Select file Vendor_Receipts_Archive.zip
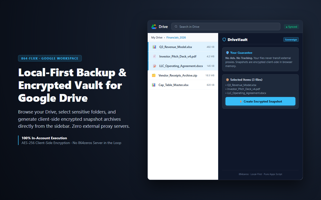This screenshot has width=321, height=200. tap(183, 75)
